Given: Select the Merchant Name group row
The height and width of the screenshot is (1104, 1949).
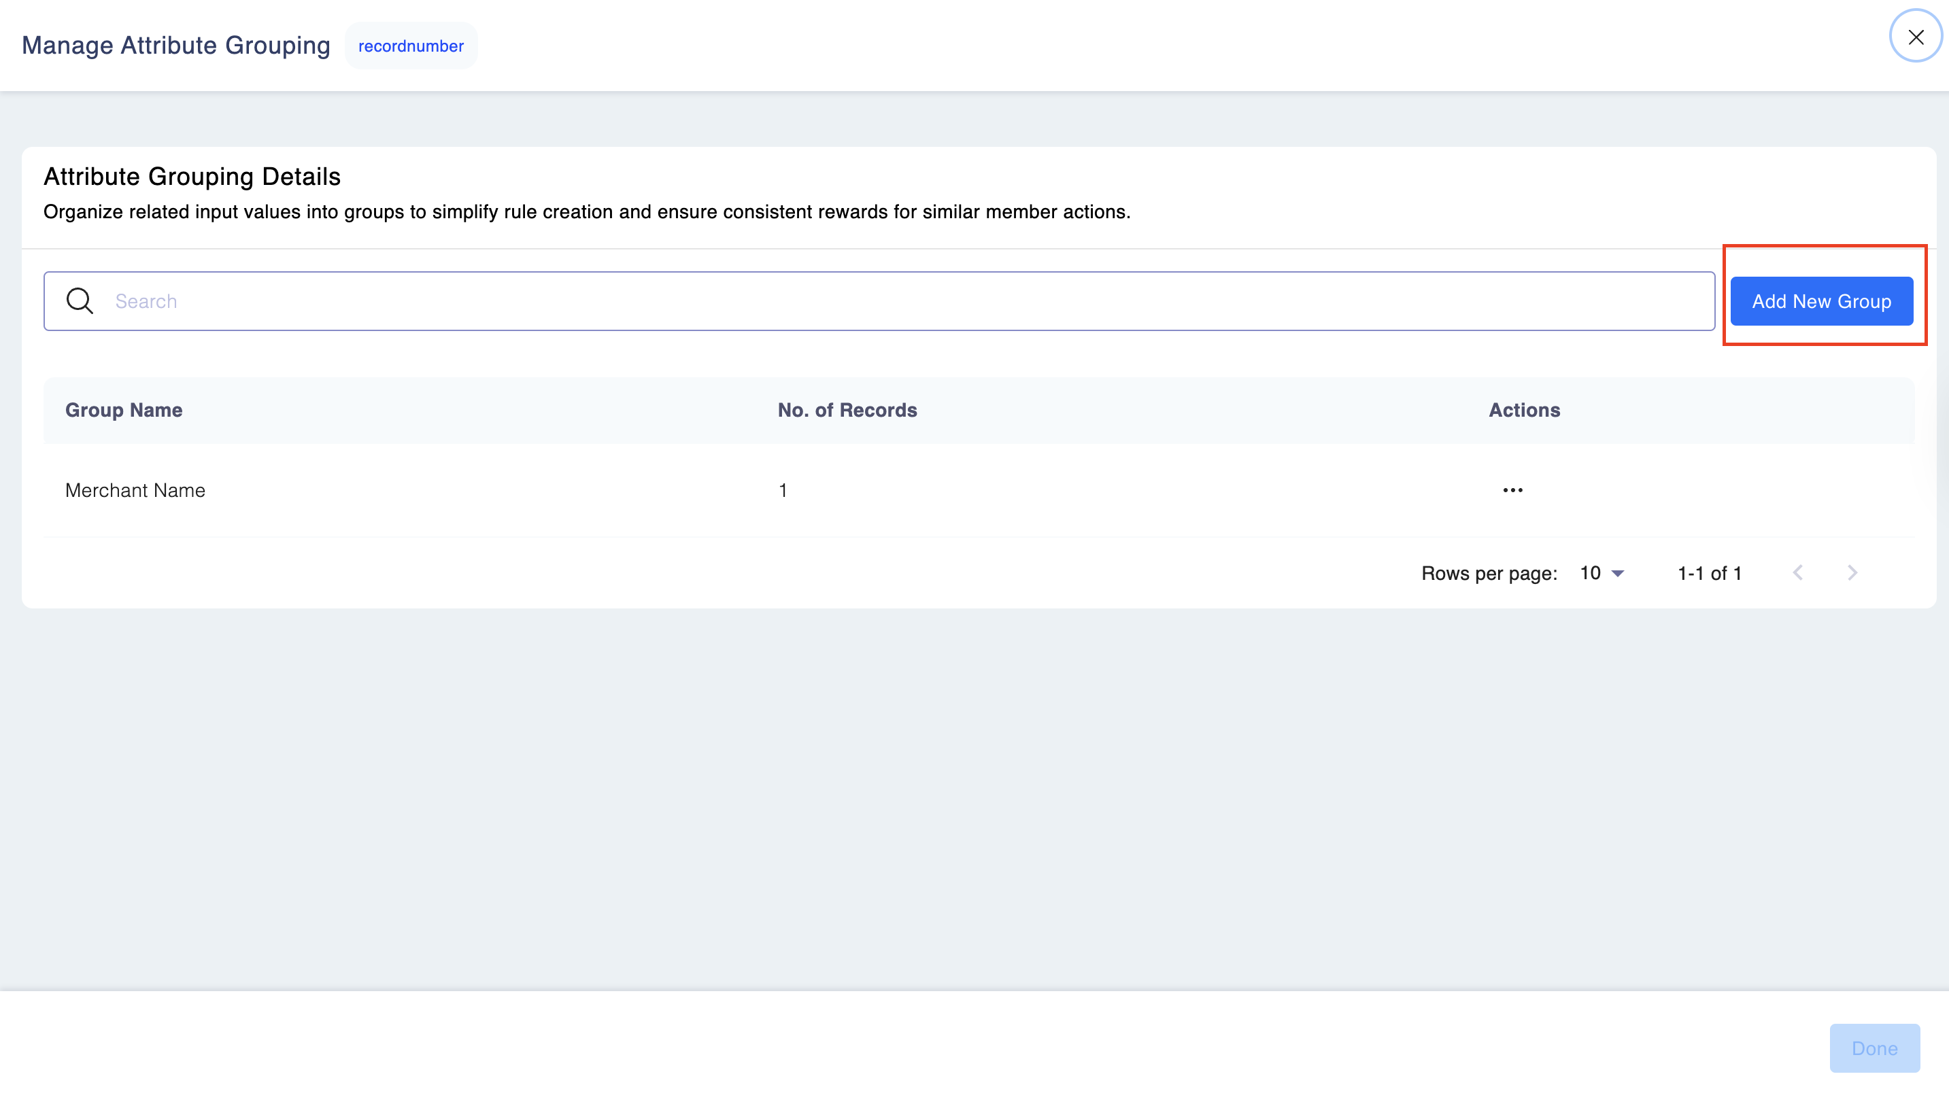Looking at the screenshot, I should (135, 491).
